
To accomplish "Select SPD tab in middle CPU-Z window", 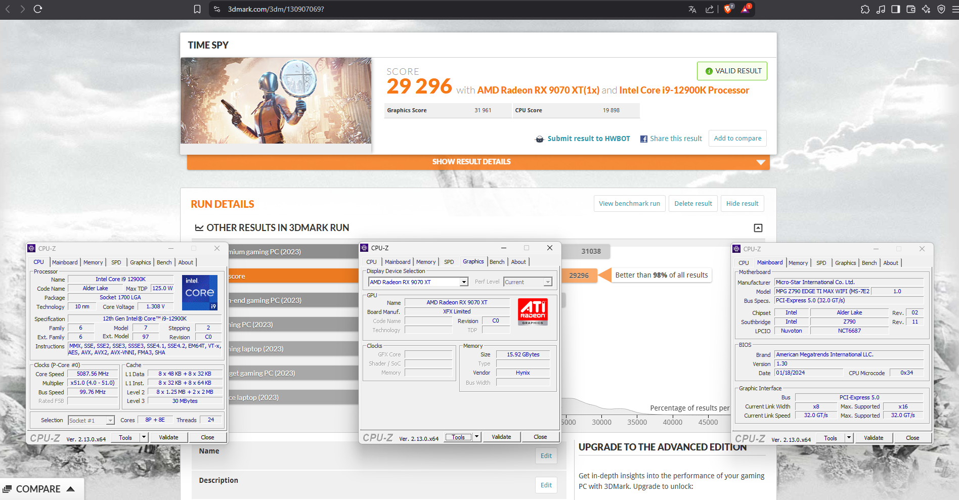I will (x=449, y=262).
